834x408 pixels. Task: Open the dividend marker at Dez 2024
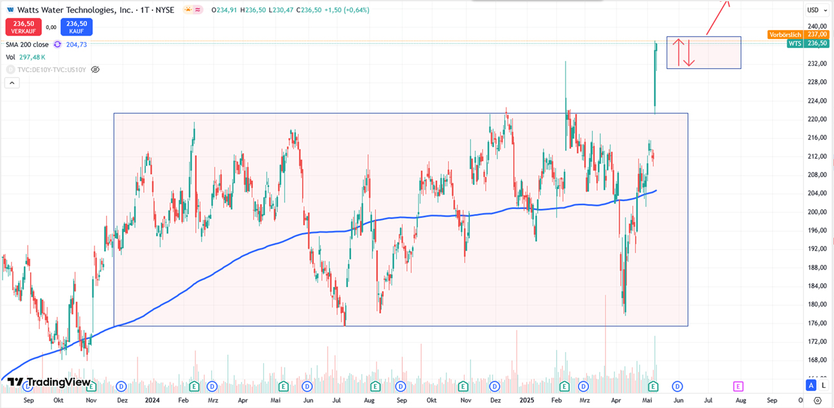494,386
